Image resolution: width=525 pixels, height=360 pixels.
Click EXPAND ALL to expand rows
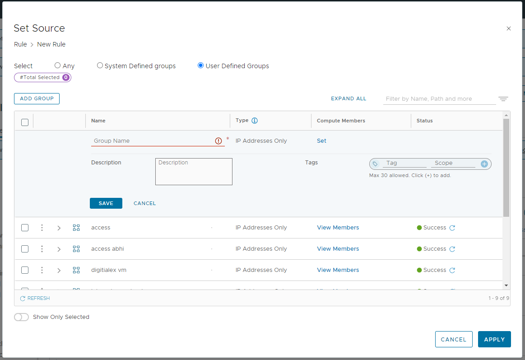[348, 98]
